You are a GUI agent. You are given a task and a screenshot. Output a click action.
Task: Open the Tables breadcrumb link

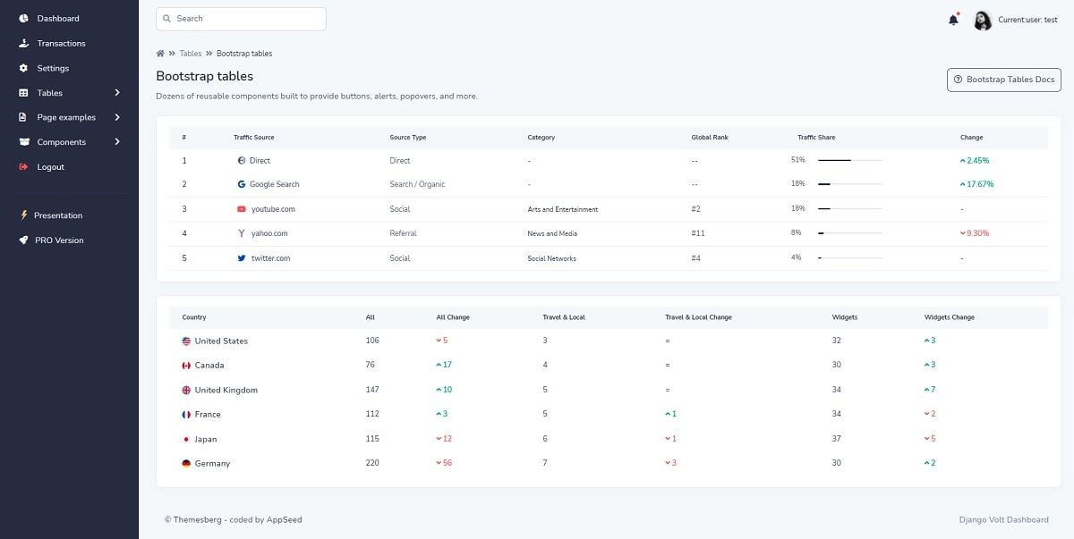pos(191,53)
